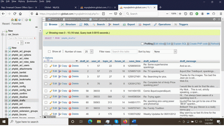Click red Delete icon for draft_id 3

(x=70, y=77)
